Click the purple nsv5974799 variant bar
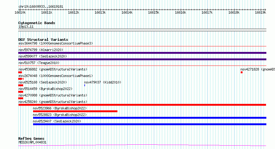The image size is (275, 149). [142, 53]
